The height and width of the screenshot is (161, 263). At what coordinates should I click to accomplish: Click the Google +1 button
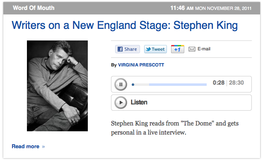177,49
